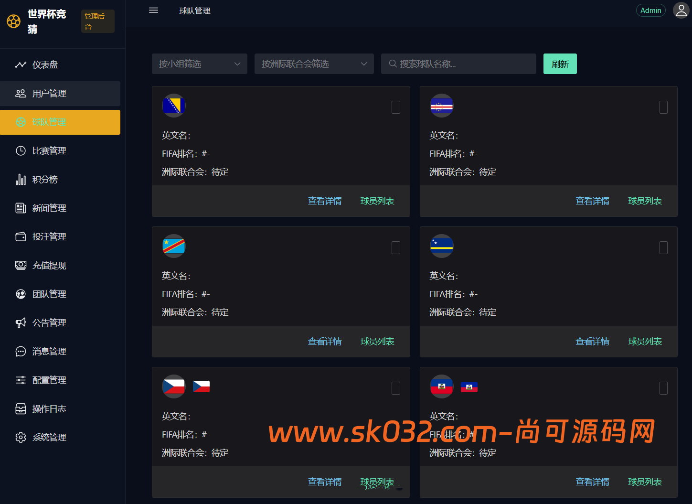This screenshot has width=692, height=504.
Task: Click the operation log inbox icon
Action: pyautogui.click(x=21, y=408)
